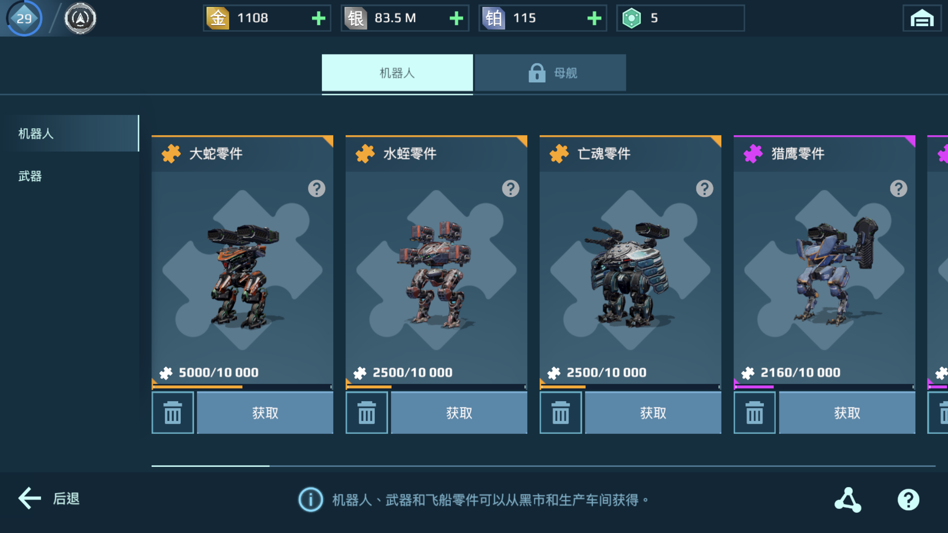Open the question mark info on 亡魂零件
Image resolution: width=948 pixels, height=533 pixels.
point(705,188)
